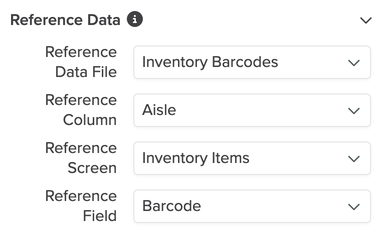
Task: Click the arrow in Inventory Items dropdown
Action: coord(354,158)
